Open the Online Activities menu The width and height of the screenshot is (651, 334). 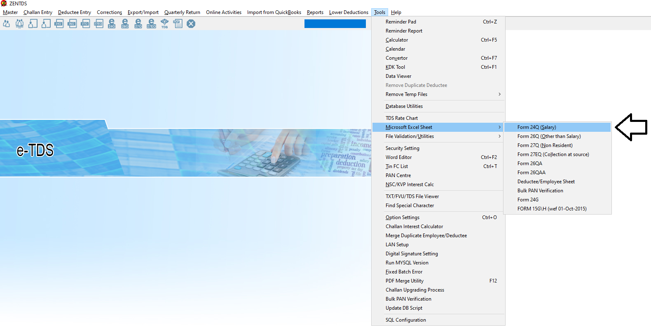(224, 12)
